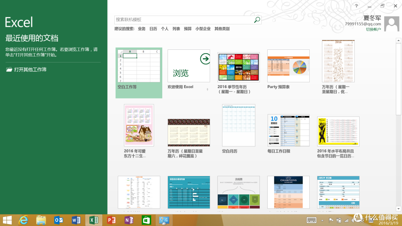Open the Windows Store taskbar icon
Image resolution: width=402 pixels, height=226 pixels.
click(x=146, y=220)
